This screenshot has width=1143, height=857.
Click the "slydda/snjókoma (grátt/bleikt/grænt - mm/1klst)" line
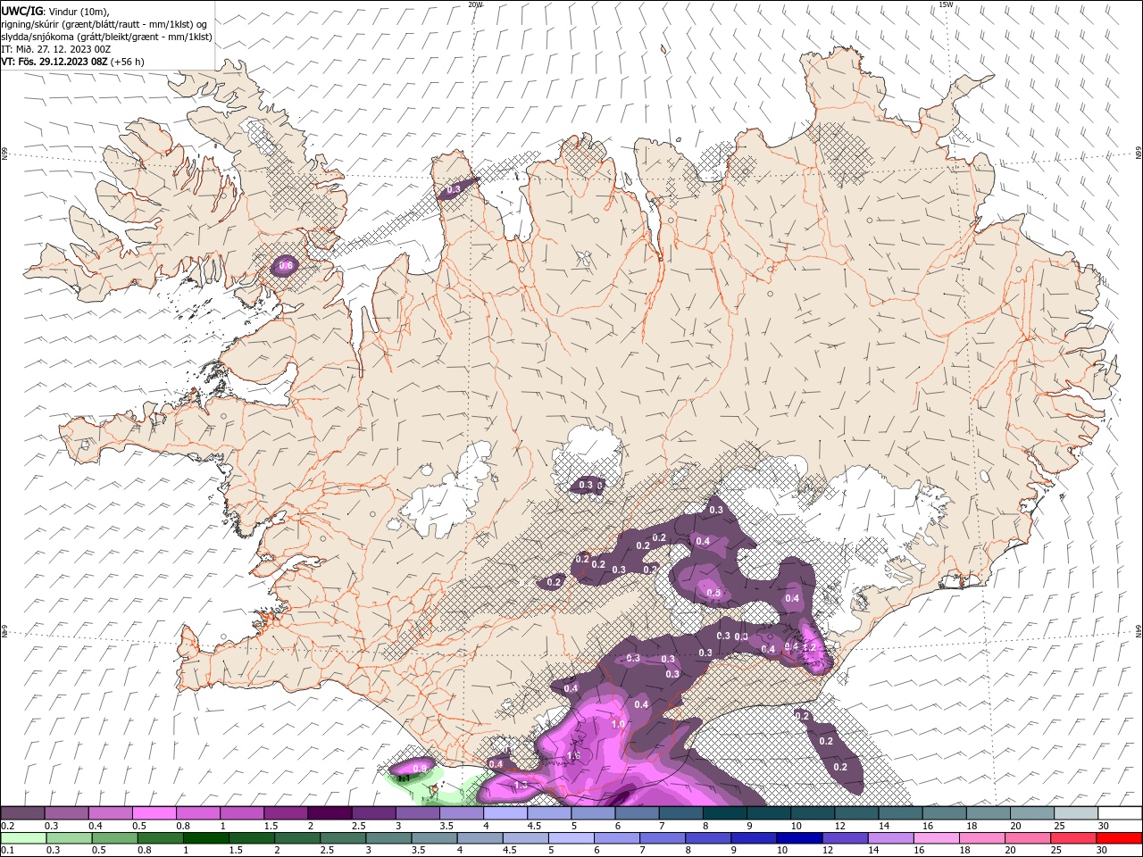pos(107,37)
